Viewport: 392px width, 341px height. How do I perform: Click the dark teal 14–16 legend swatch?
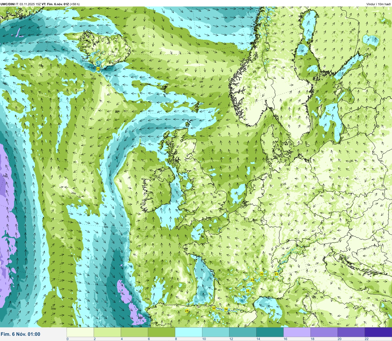(270, 332)
